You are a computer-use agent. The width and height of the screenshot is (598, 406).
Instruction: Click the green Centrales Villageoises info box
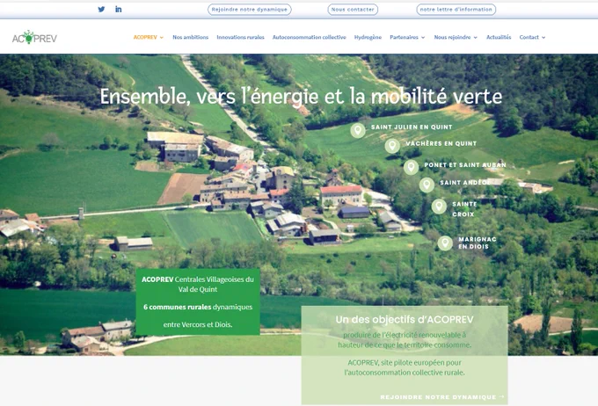tap(198, 301)
